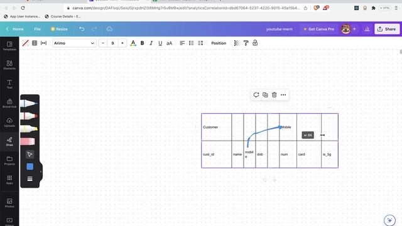This screenshot has width=402, height=226.
Task: Click the font size field showing 9
Action: coord(112,43)
